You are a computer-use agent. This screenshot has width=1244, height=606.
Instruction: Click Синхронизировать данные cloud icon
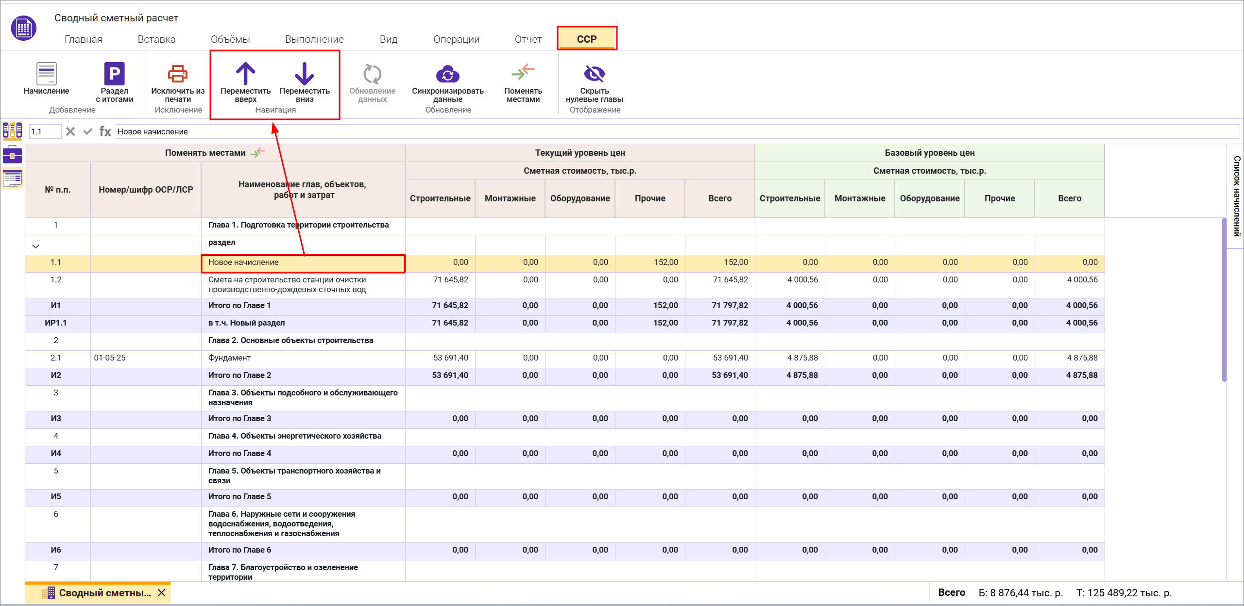click(x=447, y=74)
